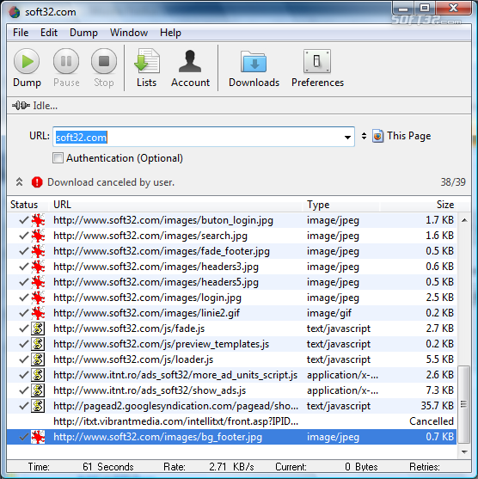478x479 pixels.
Task: Enable the Authentication (Optional) checkbox
Action: pos(58,158)
